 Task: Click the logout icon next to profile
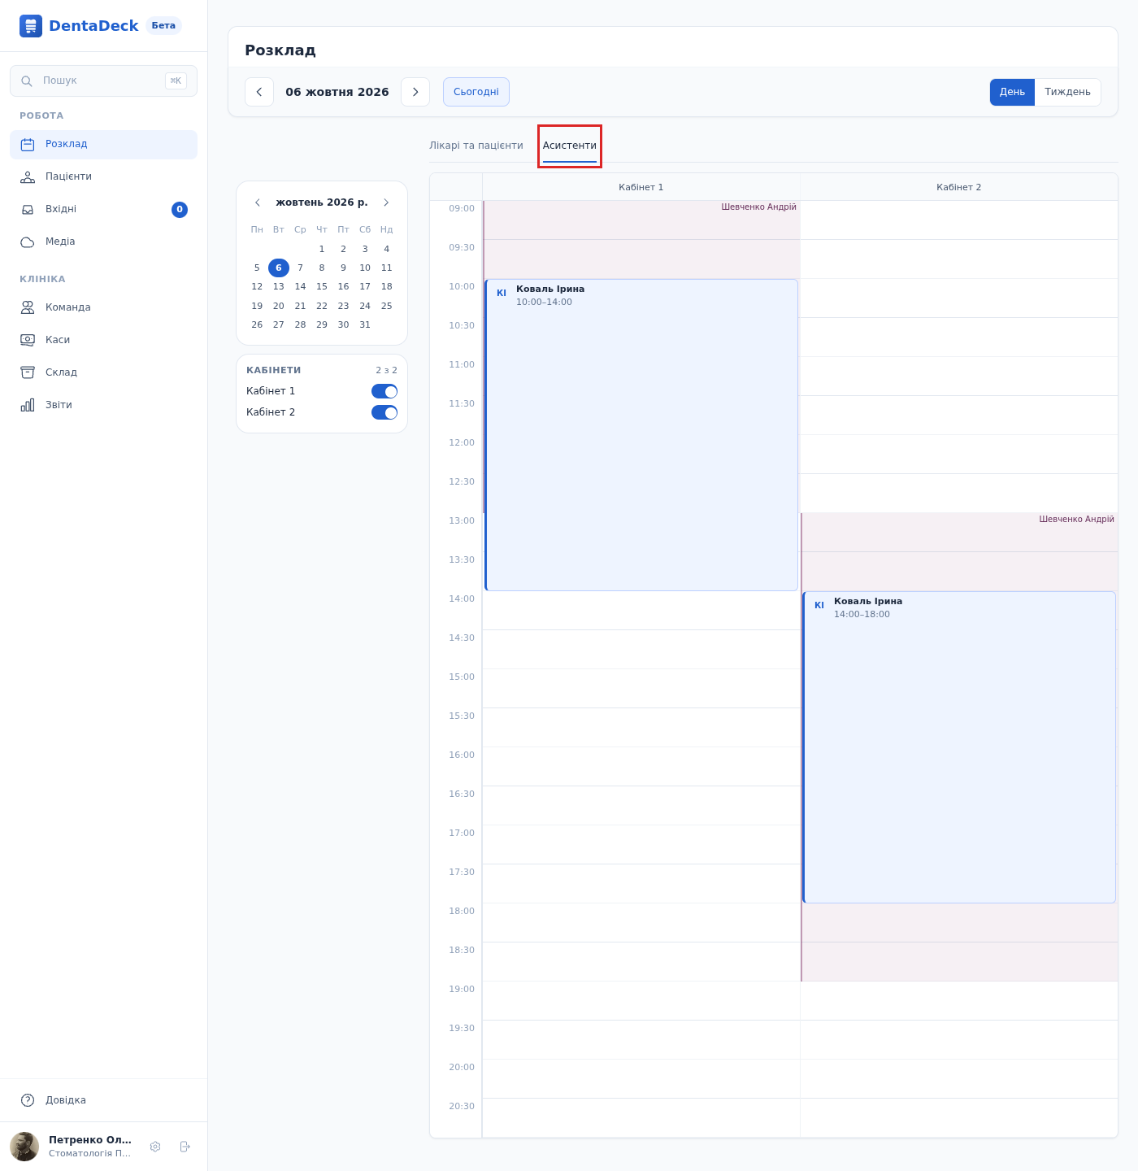185,1147
